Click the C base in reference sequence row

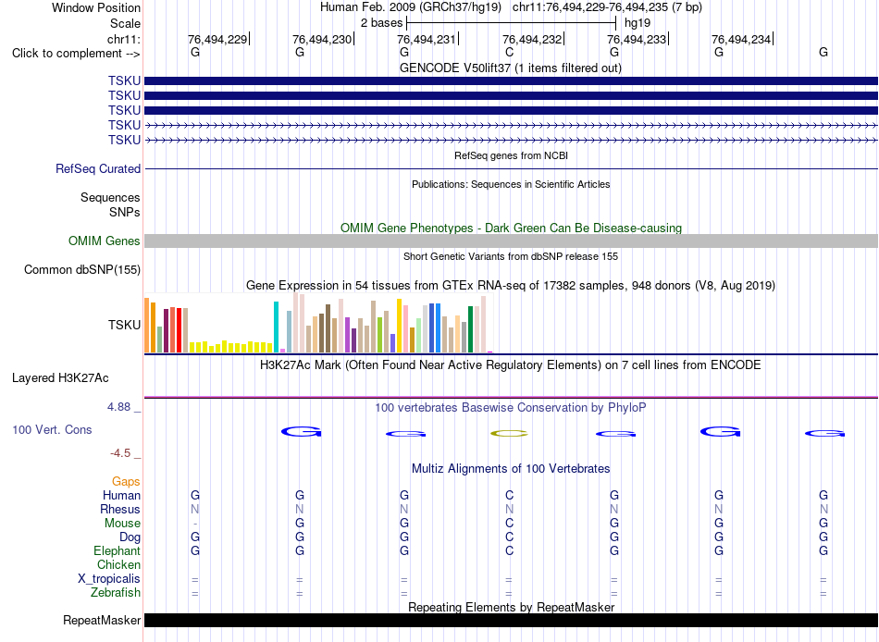click(x=509, y=52)
